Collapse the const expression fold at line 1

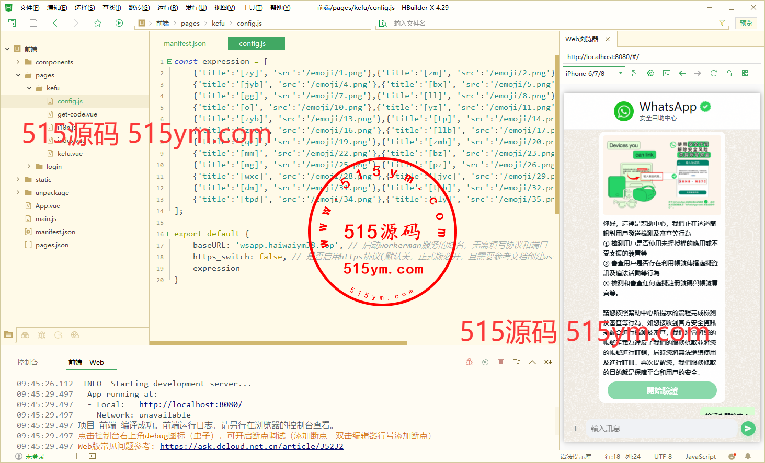click(169, 61)
